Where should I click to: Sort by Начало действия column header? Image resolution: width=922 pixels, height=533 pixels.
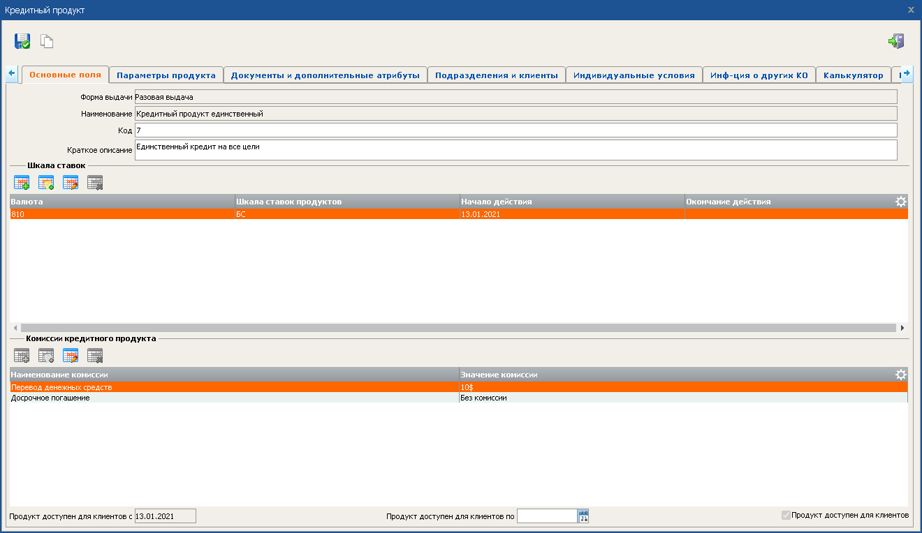pos(572,202)
